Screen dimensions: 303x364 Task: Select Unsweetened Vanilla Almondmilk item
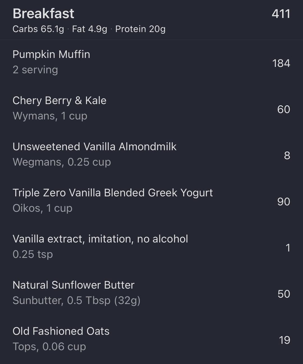point(95,147)
